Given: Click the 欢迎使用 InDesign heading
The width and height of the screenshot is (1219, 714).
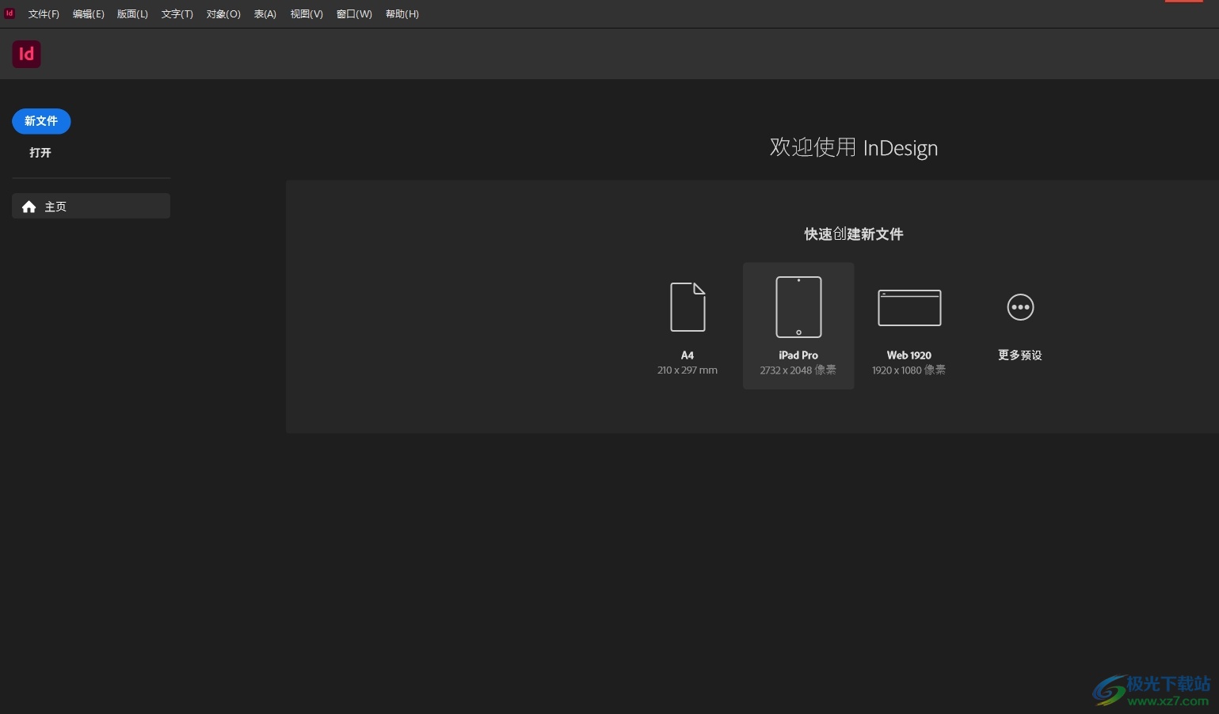Looking at the screenshot, I should click(854, 148).
